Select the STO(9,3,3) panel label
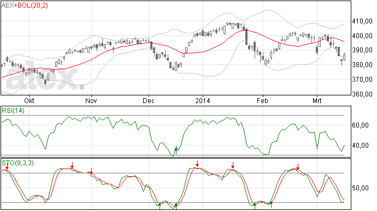Screen dimensions: 377x211 tap(17, 163)
